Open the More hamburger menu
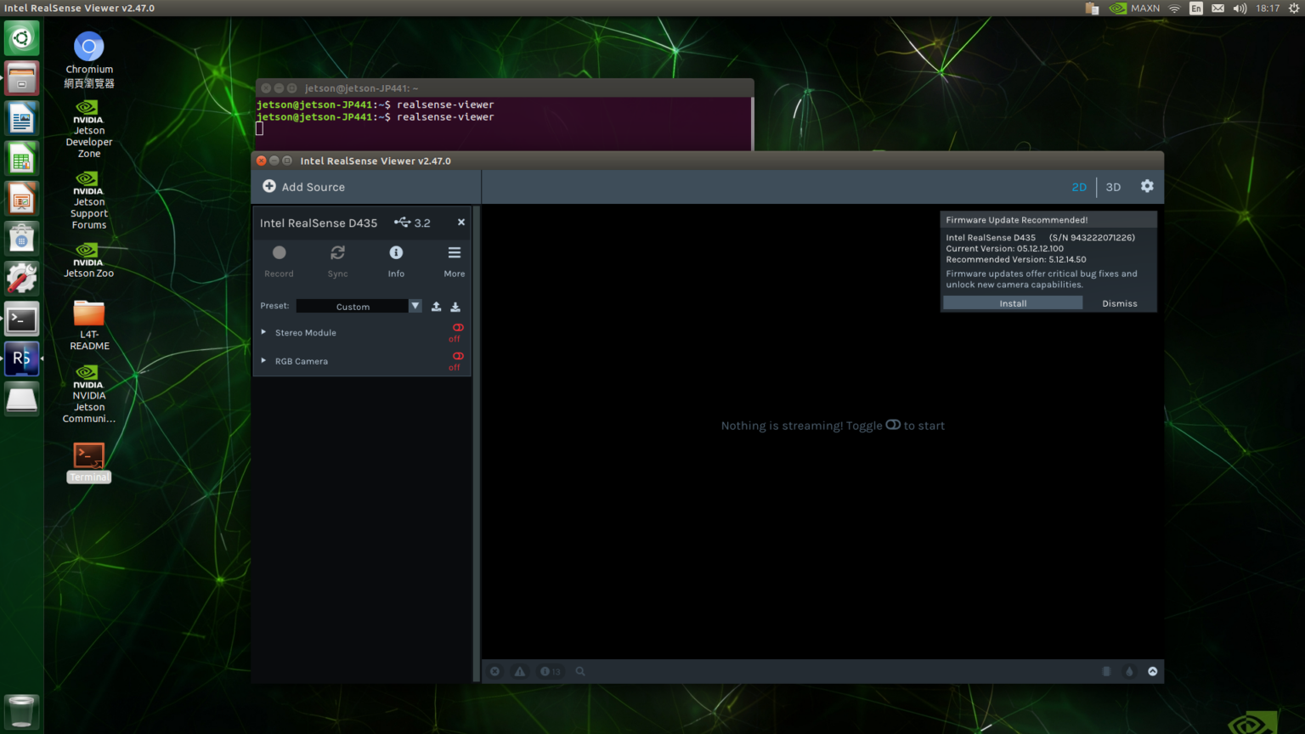 pos(455,253)
